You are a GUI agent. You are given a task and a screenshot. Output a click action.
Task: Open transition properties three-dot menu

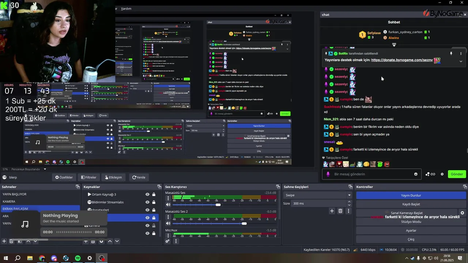pyautogui.click(x=348, y=211)
